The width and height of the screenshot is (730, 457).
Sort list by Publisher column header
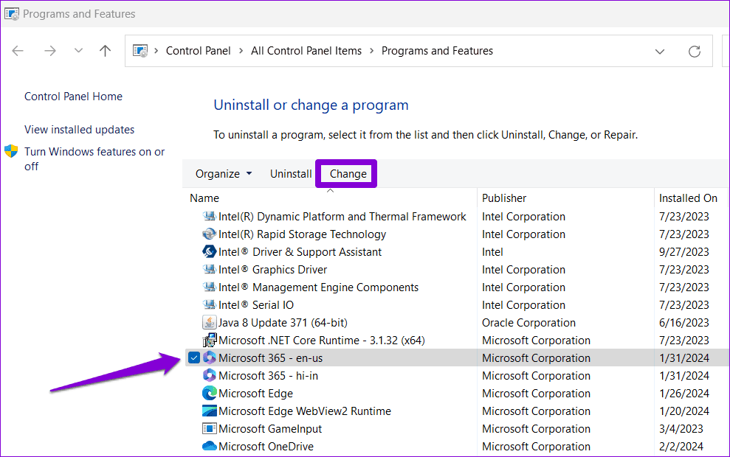(x=504, y=198)
